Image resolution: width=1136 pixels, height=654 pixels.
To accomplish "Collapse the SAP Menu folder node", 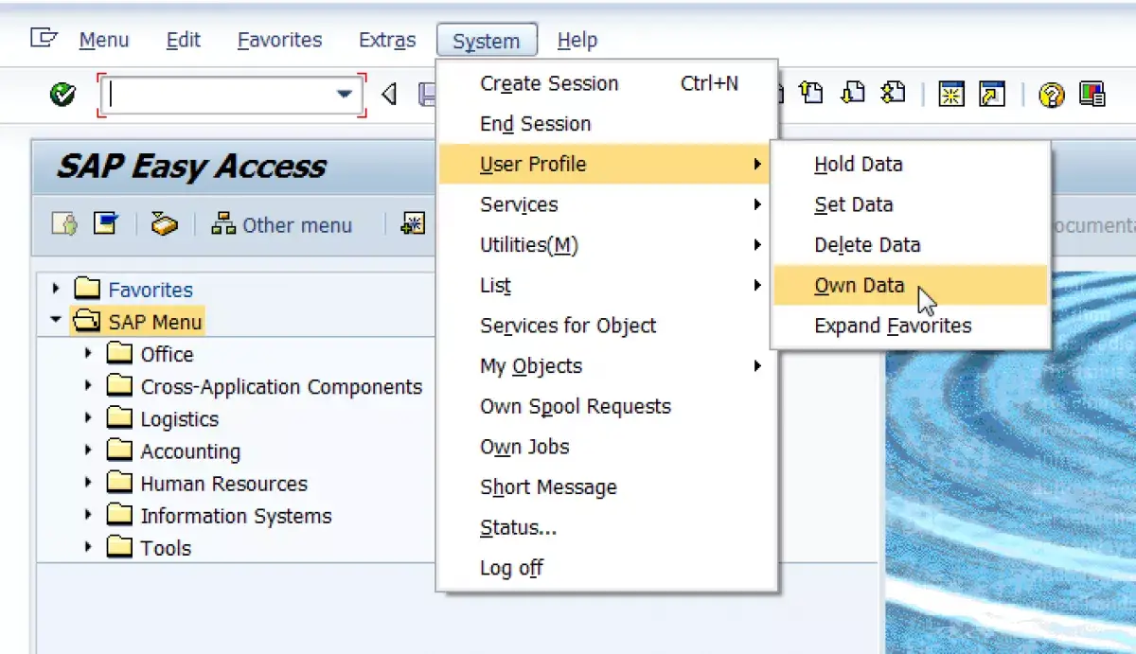I will pyautogui.click(x=57, y=321).
